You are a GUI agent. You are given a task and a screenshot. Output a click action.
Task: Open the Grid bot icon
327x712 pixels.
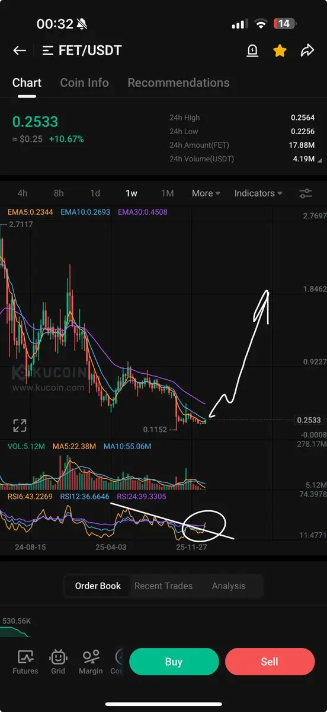pos(58,662)
